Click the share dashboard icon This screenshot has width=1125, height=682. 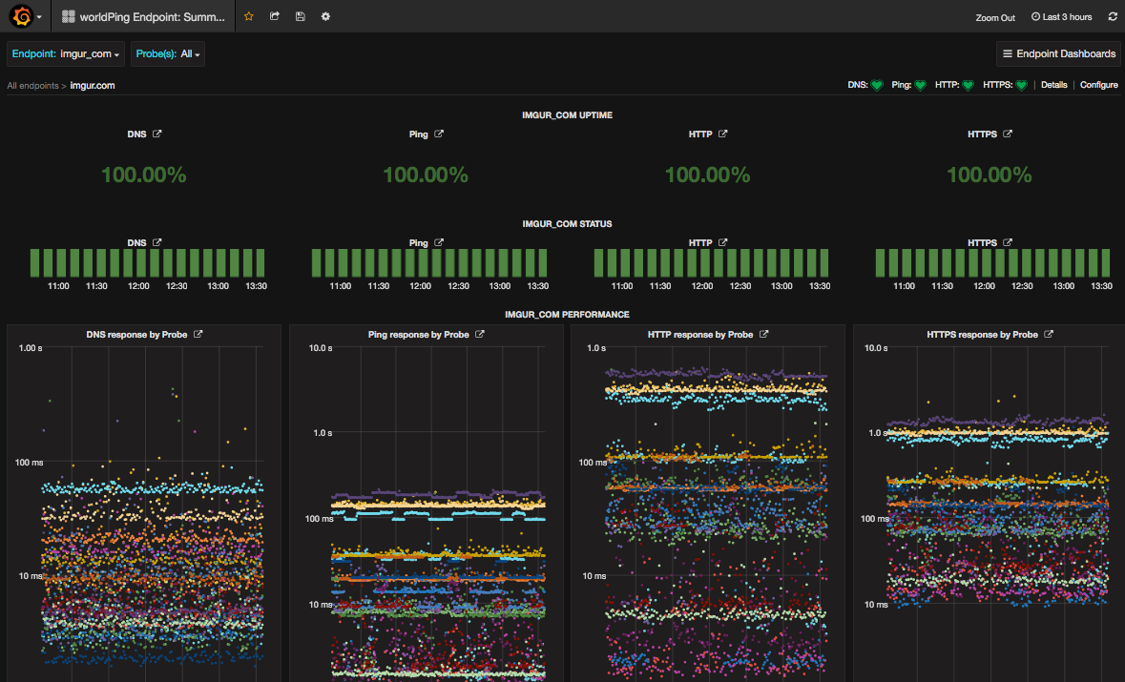coord(275,16)
